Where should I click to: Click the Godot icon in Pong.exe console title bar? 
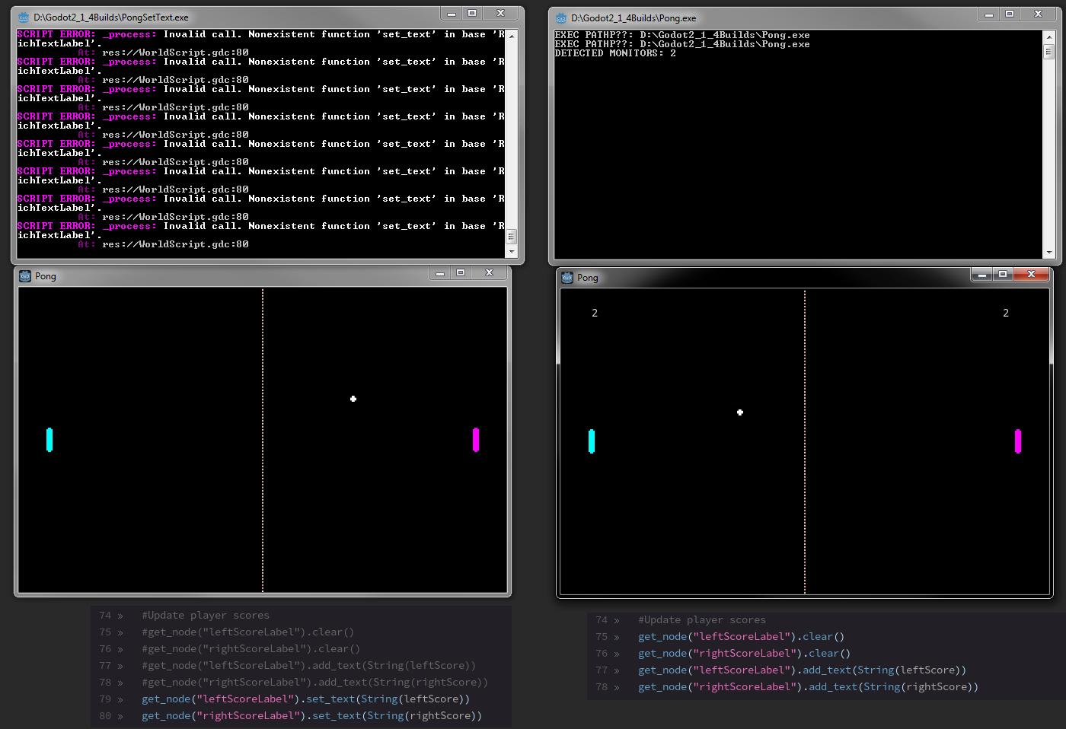point(561,17)
